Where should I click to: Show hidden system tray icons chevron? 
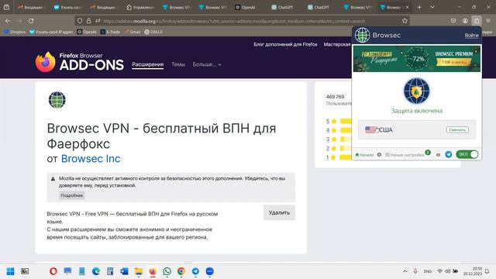405,271
